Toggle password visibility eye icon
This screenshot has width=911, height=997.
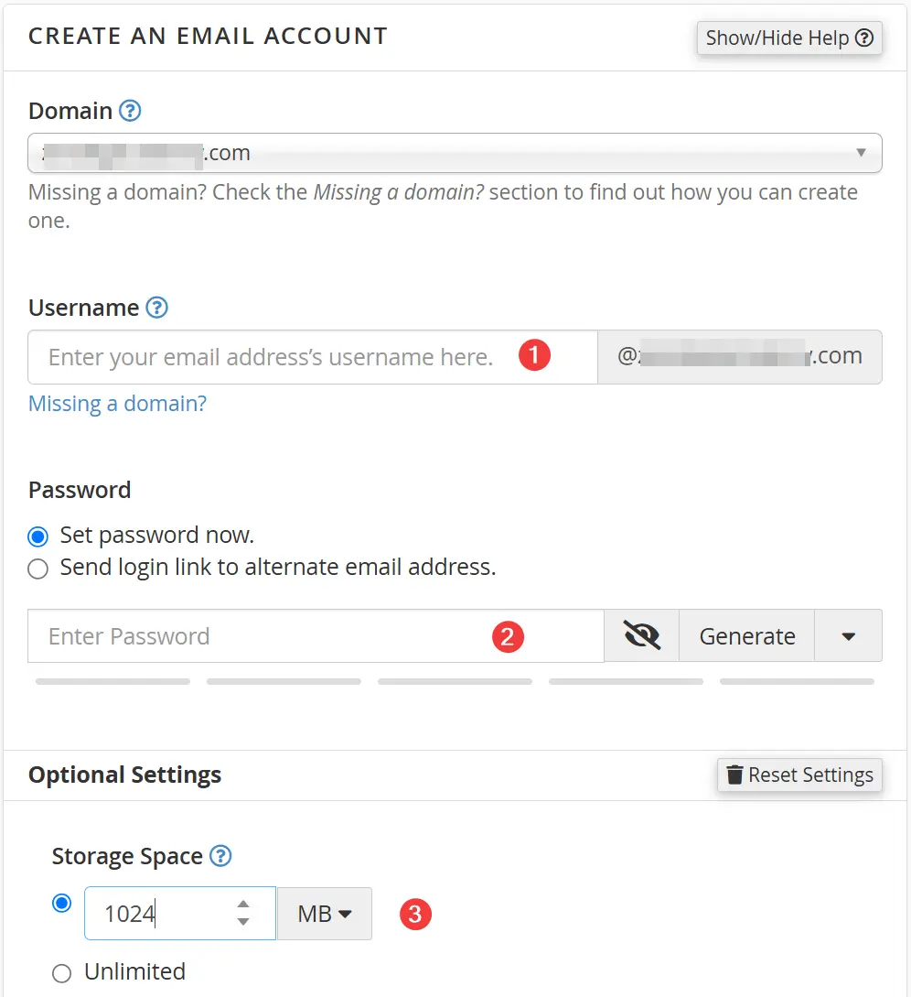[642, 636]
